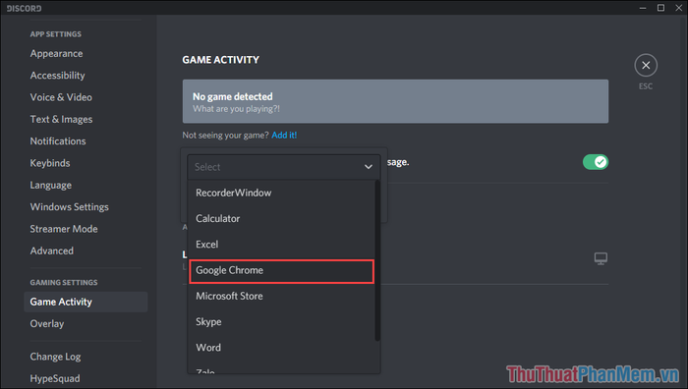Open Voice & Video settings
Viewport: 688px width, 389px height.
pyautogui.click(x=61, y=97)
